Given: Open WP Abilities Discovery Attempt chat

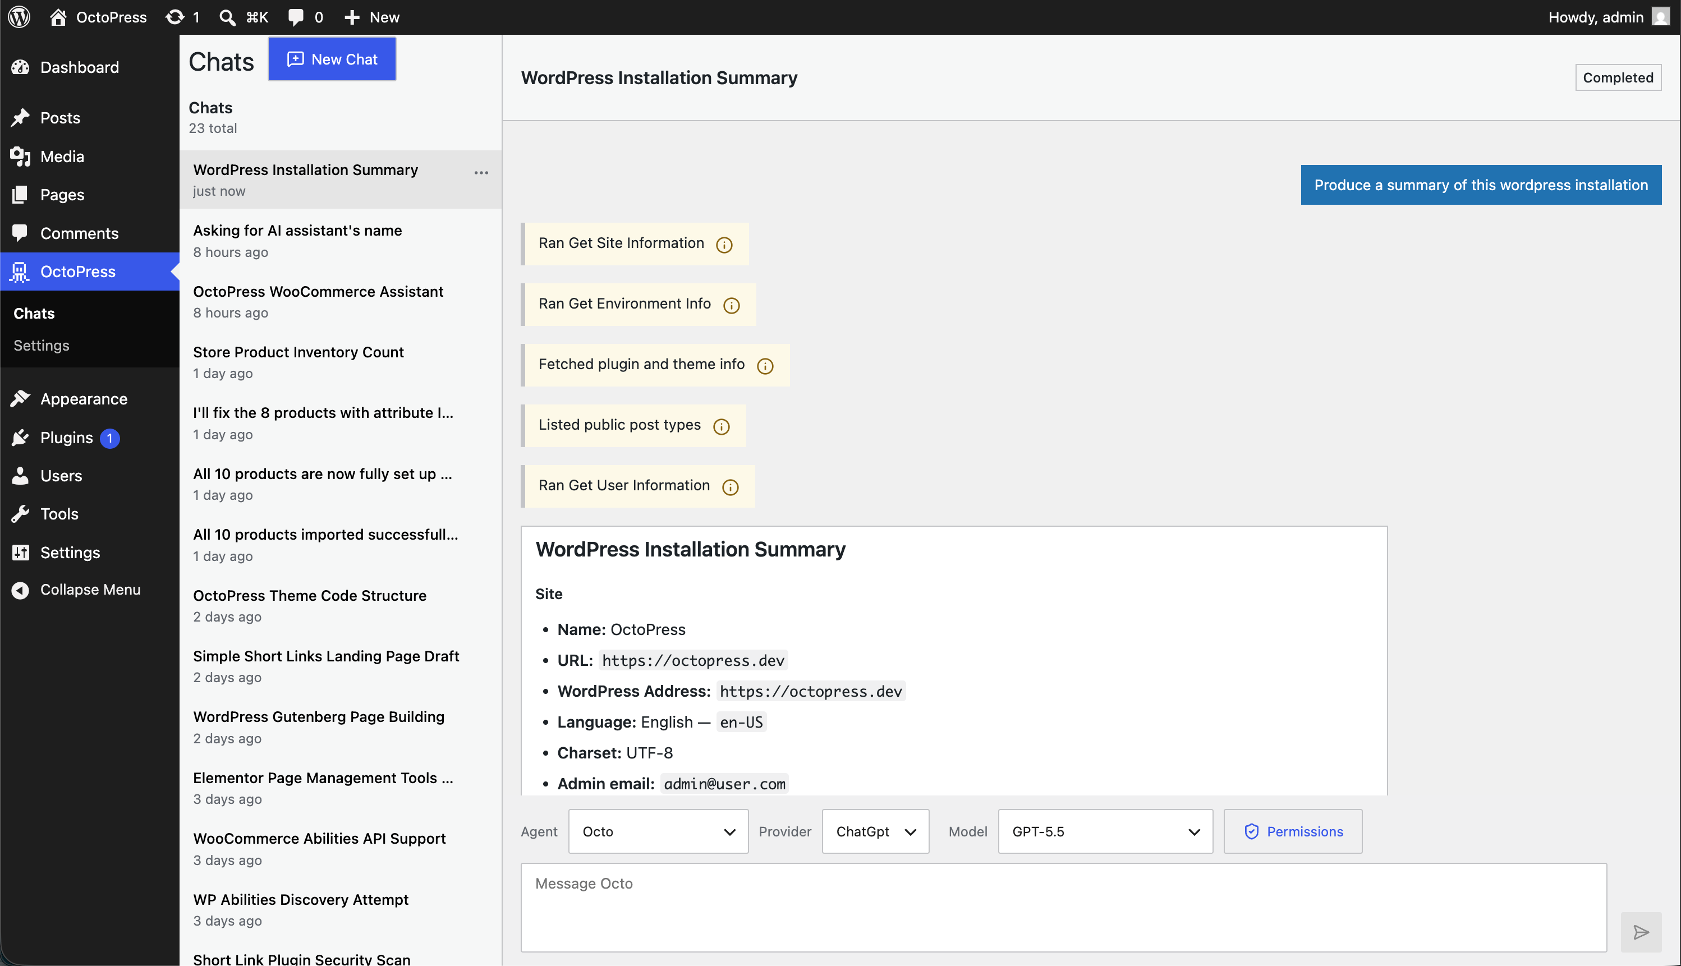Looking at the screenshot, I should 341,909.
